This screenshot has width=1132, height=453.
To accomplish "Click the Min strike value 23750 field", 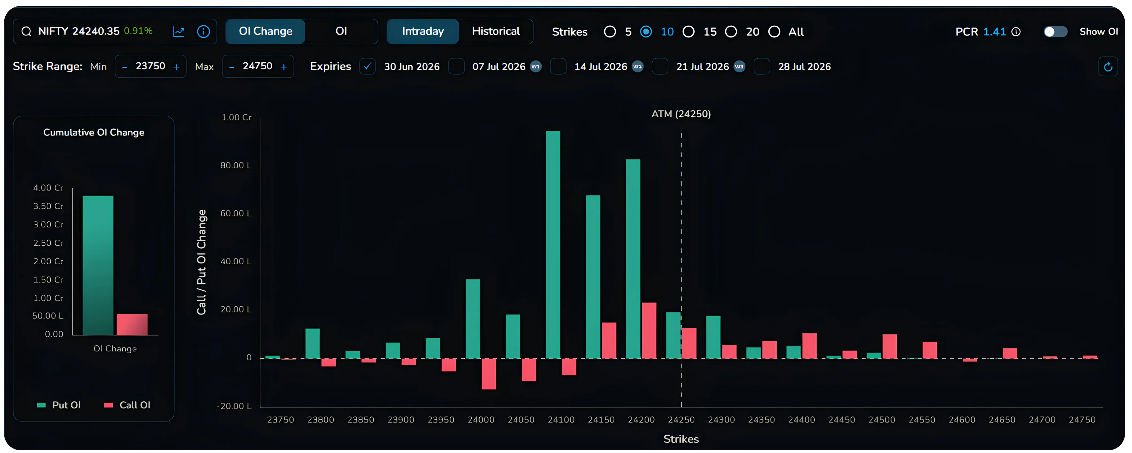I will coord(150,66).
